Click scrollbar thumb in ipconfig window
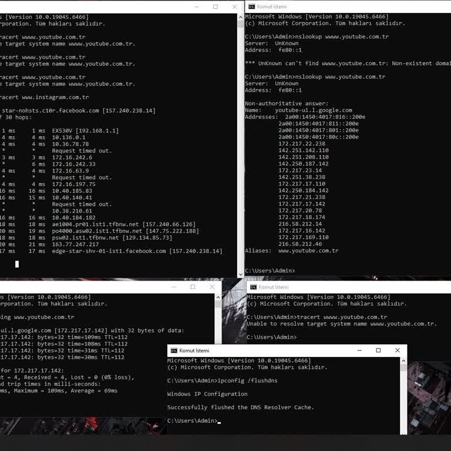The image size is (451, 451). [403, 367]
